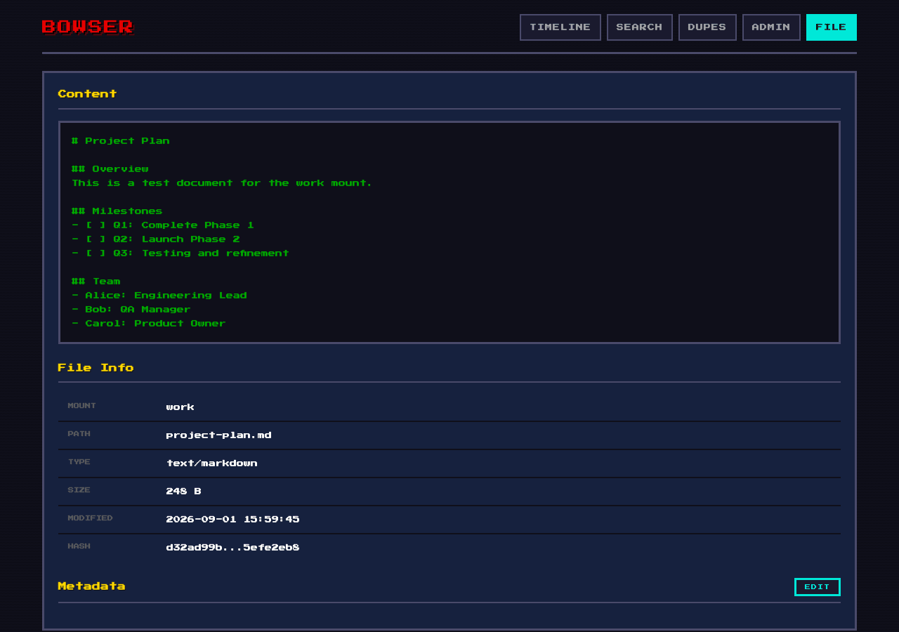
Task: Click the MODIFIED field label
Action: point(91,518)
